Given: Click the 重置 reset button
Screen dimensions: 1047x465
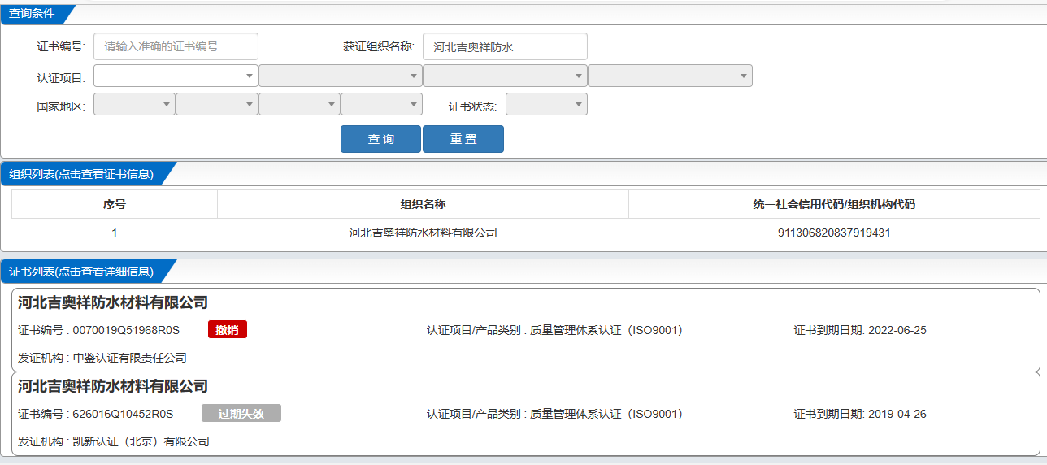Looking at the screenshot, I should pyautogui.click(x=463, y=139).
